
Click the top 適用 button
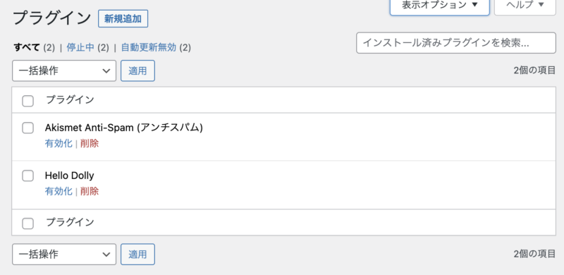tap(137, 71)
